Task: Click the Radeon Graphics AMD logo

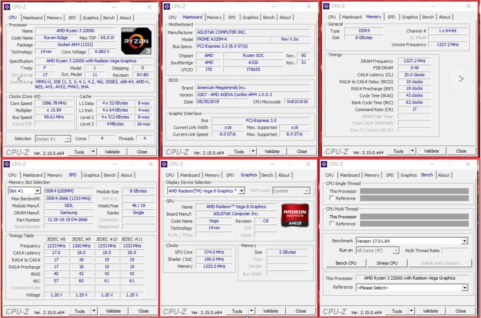Action: click(x=295, y=215)
